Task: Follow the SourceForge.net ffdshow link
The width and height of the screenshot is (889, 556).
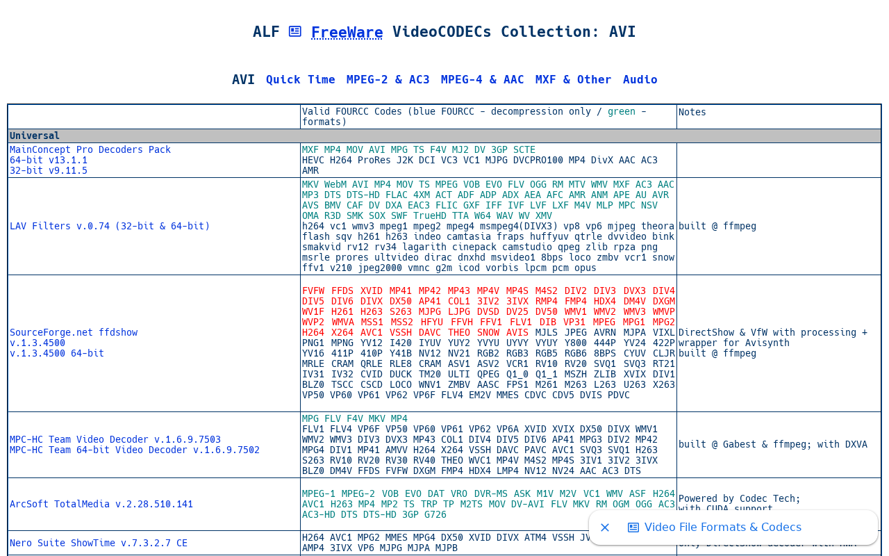Action: pos(74,332)
